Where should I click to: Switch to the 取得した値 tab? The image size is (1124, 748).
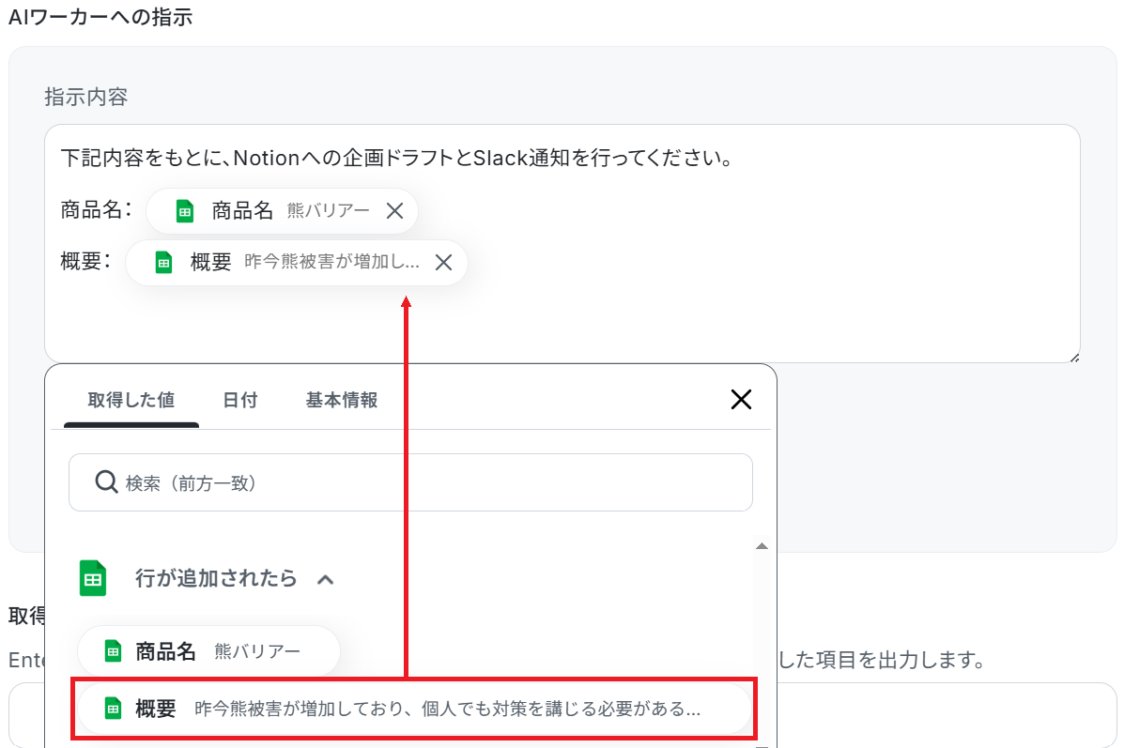click(x=131, y=400)
